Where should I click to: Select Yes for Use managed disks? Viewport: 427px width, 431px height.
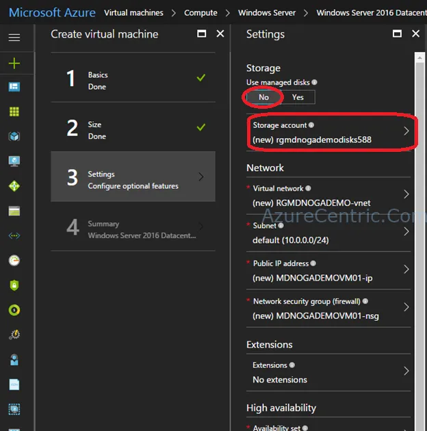coord(298,97)
